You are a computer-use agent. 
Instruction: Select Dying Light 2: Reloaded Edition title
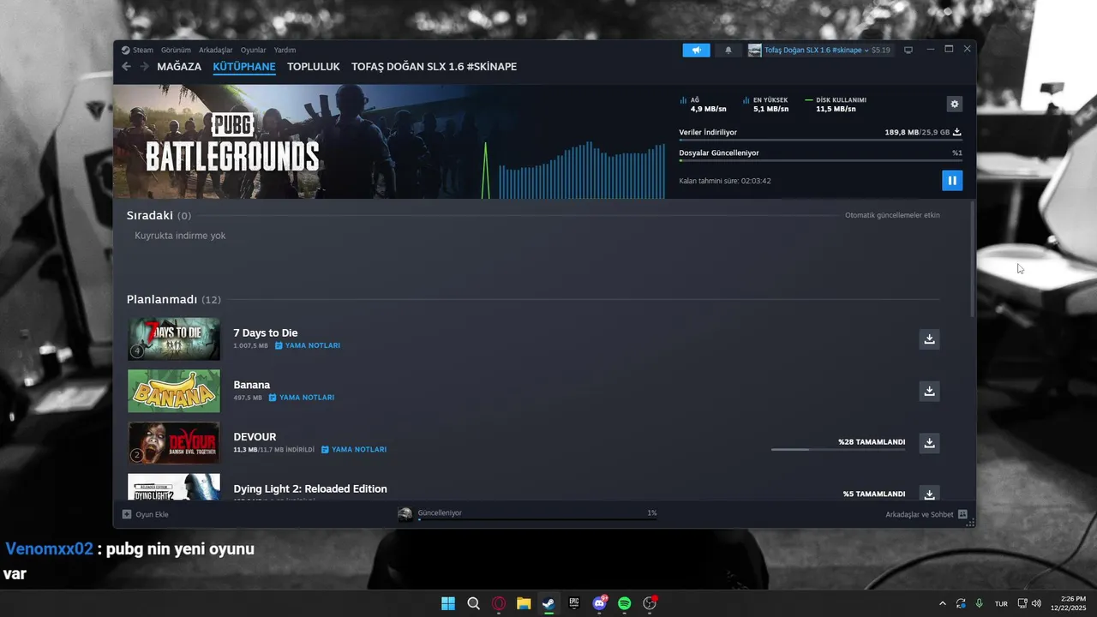pyautogui.click(x=310, y=488)
